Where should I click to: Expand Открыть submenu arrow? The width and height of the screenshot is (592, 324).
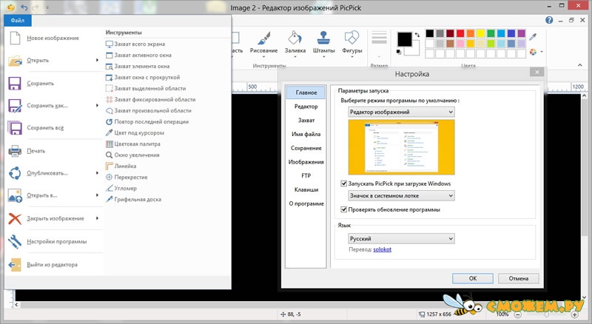click(x=97, y=61)
